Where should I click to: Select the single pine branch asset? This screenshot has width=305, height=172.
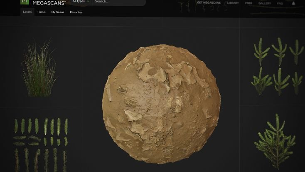275,142
